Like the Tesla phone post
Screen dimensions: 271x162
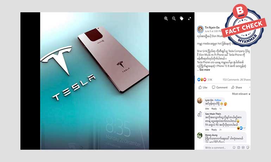click(x=203, y=87)
